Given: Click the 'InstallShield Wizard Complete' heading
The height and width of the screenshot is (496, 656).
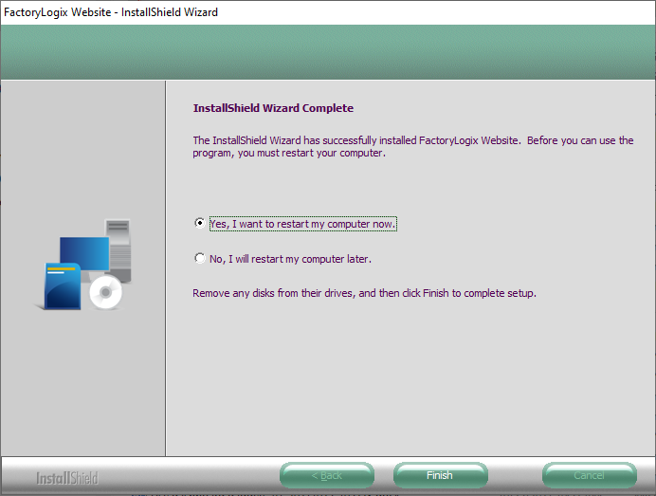Looking at the screenshot, I should pos(273,109).
